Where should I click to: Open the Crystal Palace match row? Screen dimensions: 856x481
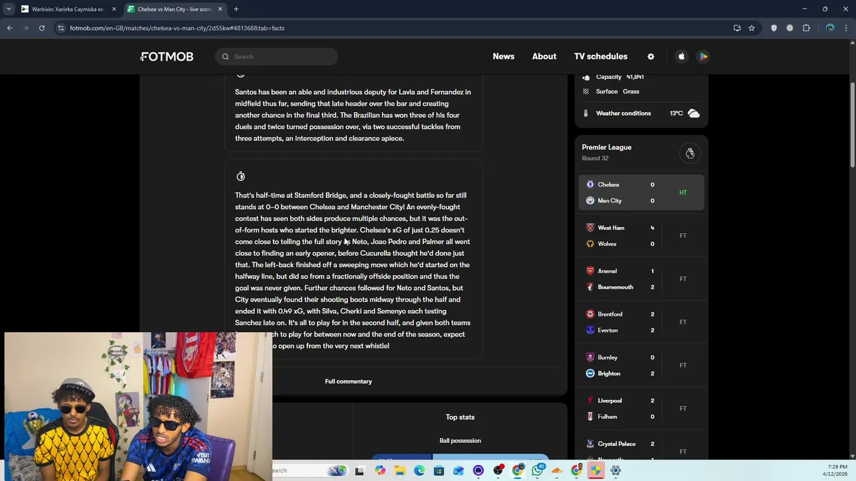click(641, 448)
